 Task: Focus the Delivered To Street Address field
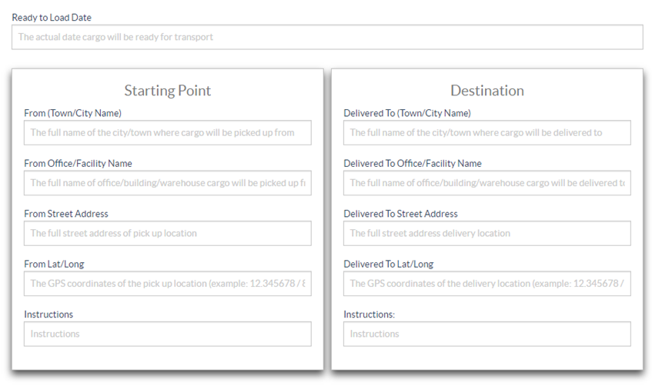click(487, 233)
